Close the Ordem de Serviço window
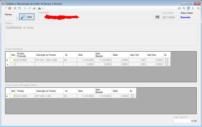The image size is (202, 127). pos(197,4)
